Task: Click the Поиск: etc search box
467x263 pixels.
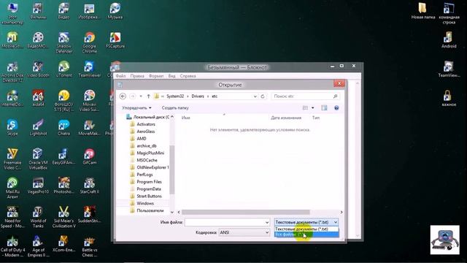Action: tap(305, 96)
